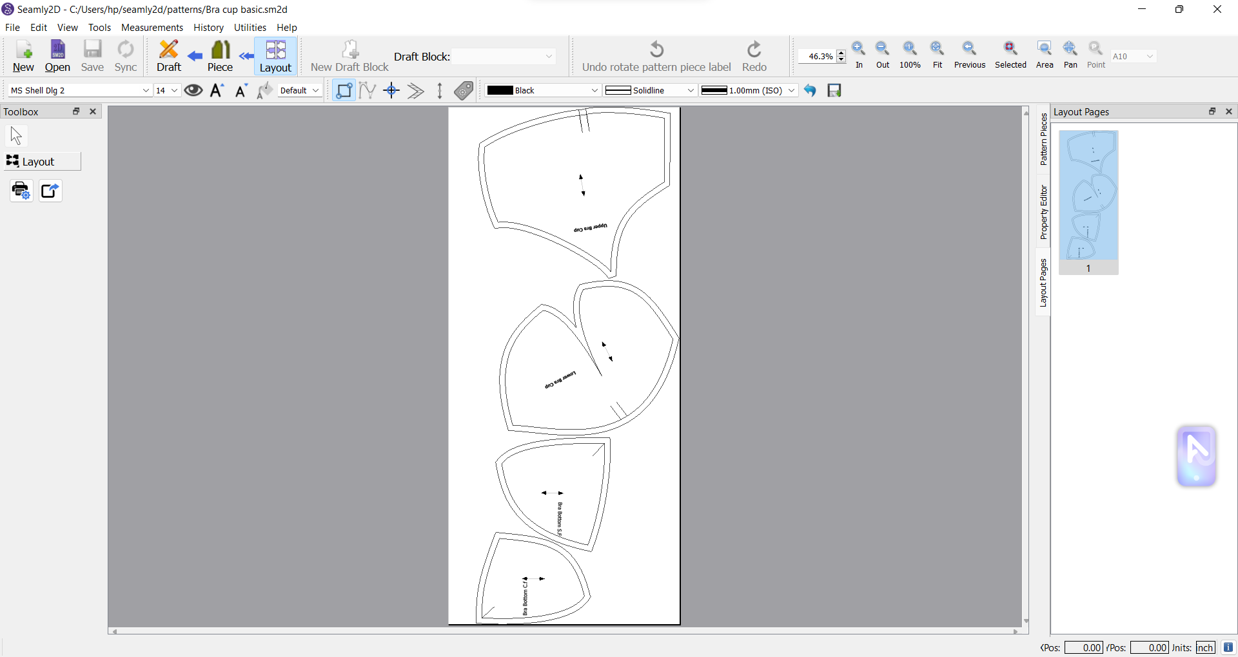Open the Black color selector

point(543,90)
